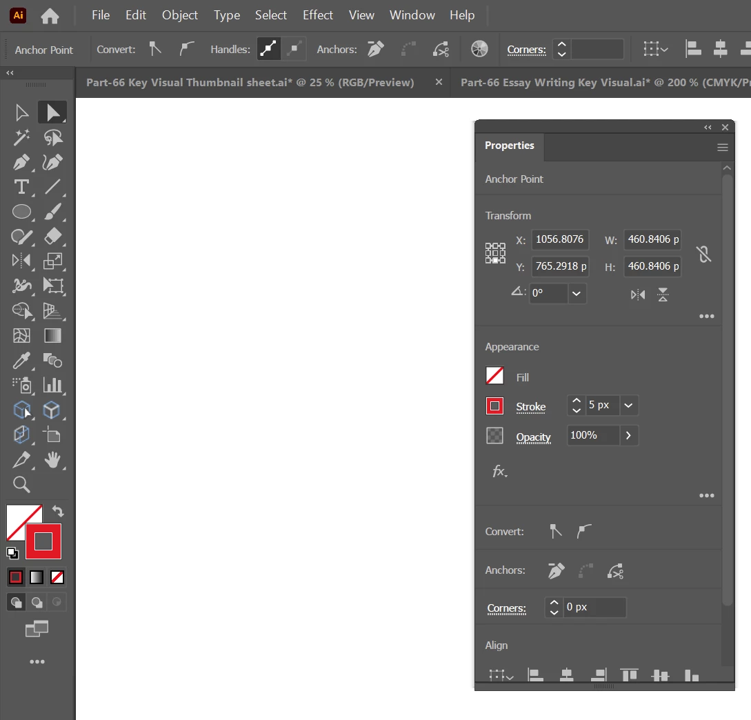Show more Appearance options

tap(706, 495)
